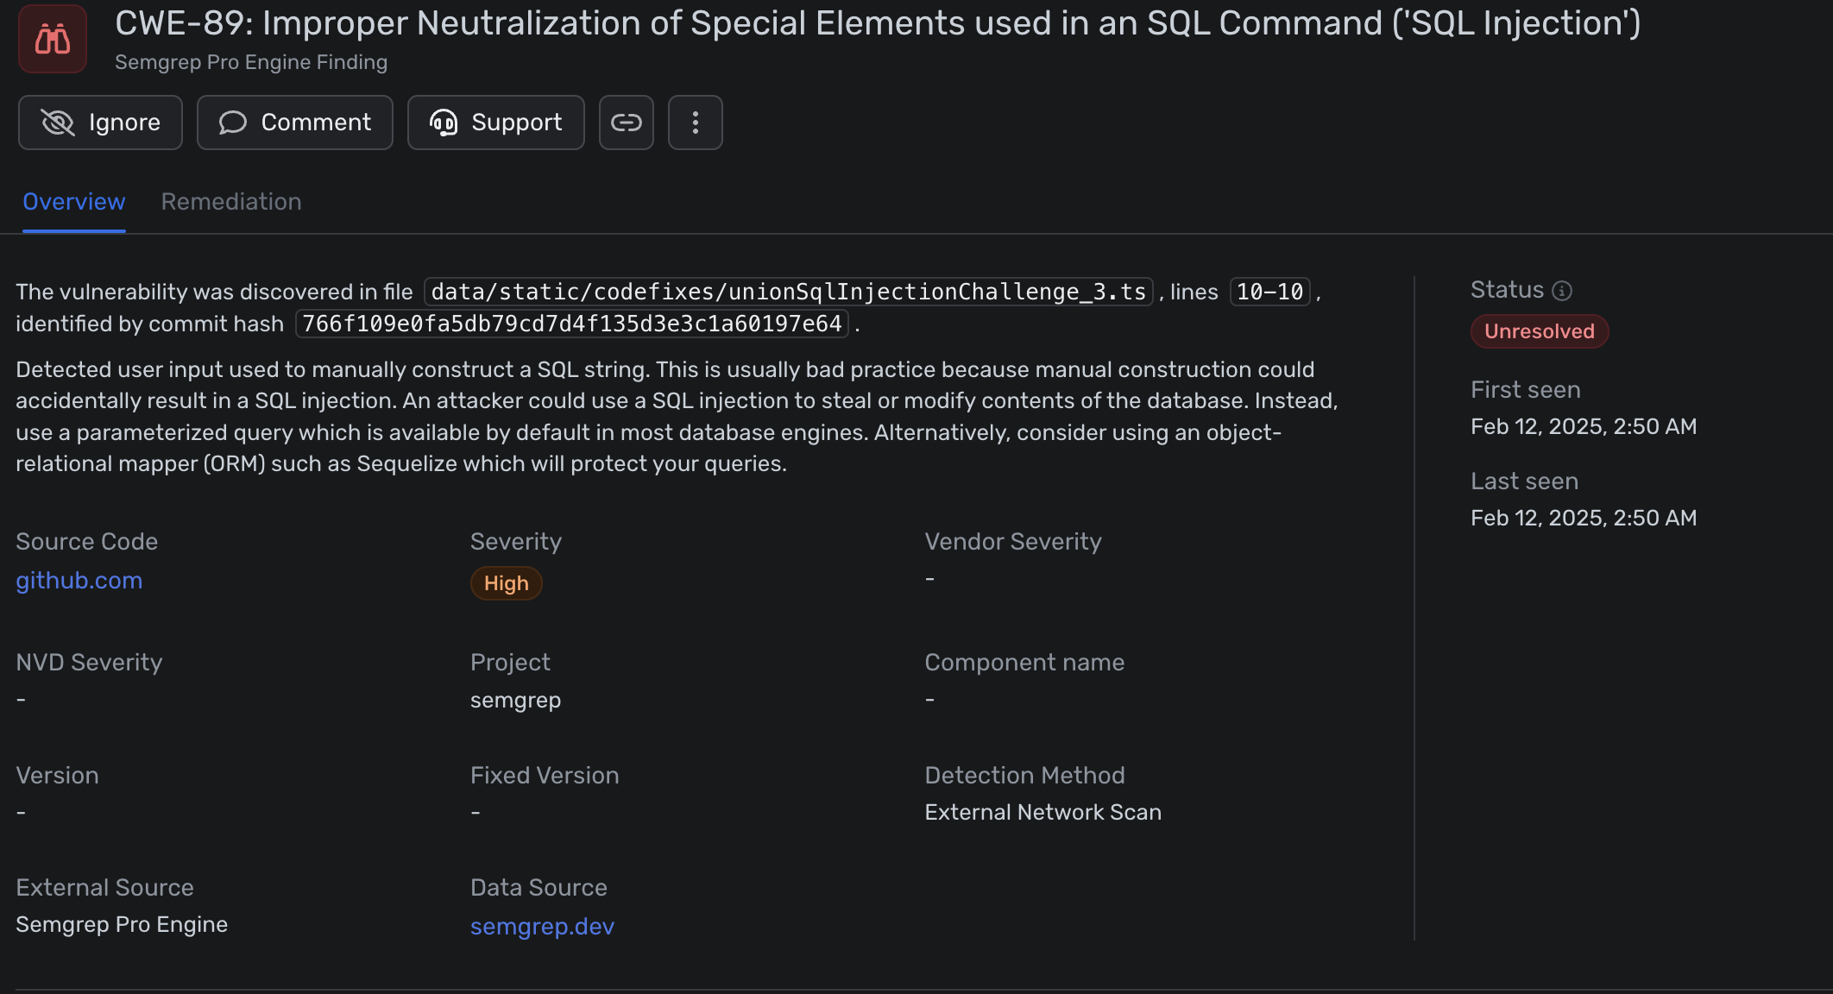Click the External Network Scan value
The height and width of the screenshot is (994, 1833).
point(1043,812)
